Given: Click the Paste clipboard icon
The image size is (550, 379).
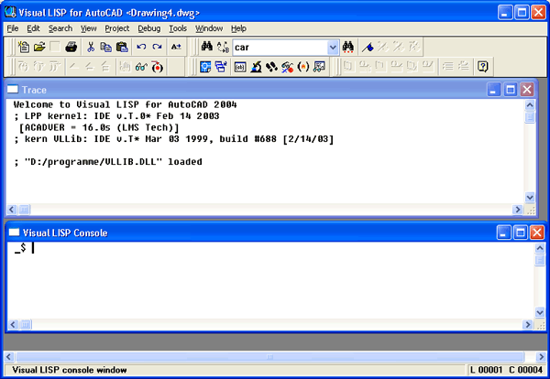Looking at the screenshot, I should 122,46.
